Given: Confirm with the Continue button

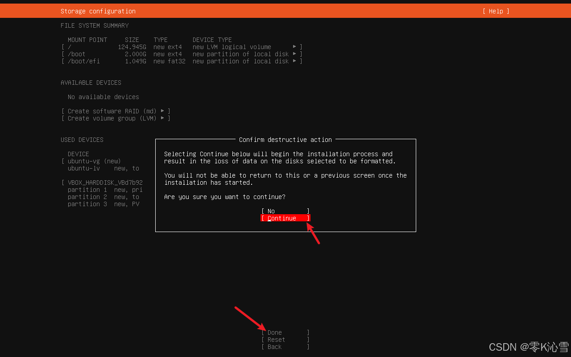Looking at the screenshot, I should click(x=285, y=218).
